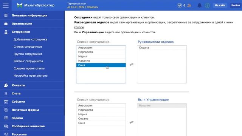Select highlighted Соня in top list
Viewport: 242px width, 136px height.
(x=101, y=65)
